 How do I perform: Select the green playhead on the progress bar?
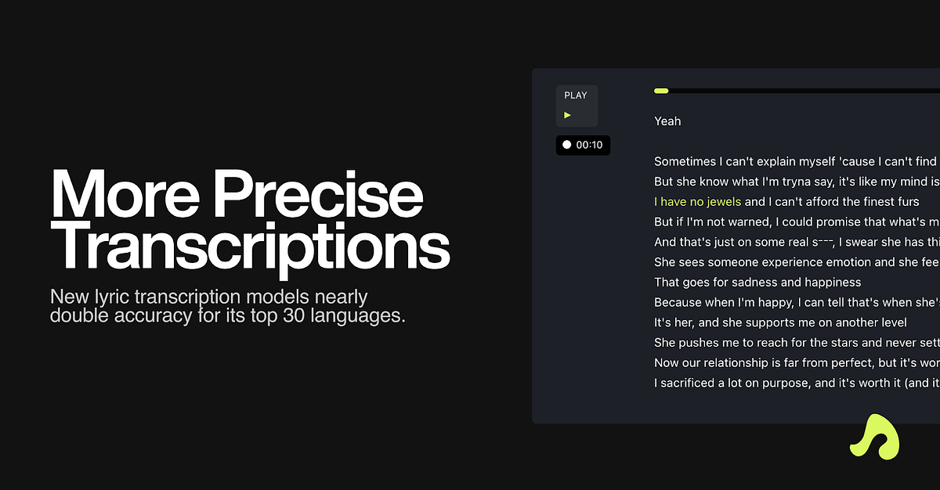point(660,91)
